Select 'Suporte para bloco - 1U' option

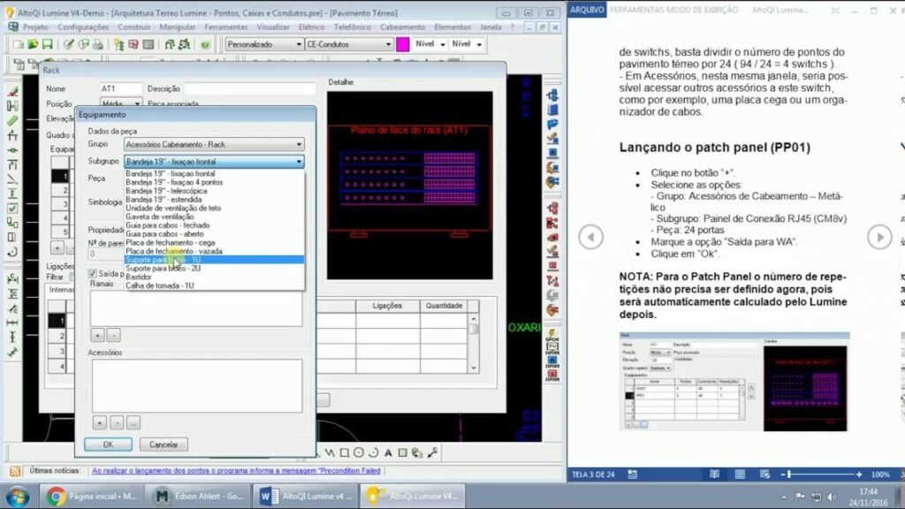tap(214, 260)
